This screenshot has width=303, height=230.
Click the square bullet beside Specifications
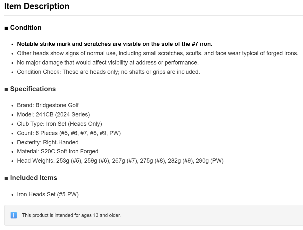coord(6,89)
